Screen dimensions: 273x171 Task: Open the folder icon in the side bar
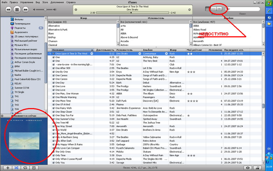pyautogui.click(x=269, y=24)
